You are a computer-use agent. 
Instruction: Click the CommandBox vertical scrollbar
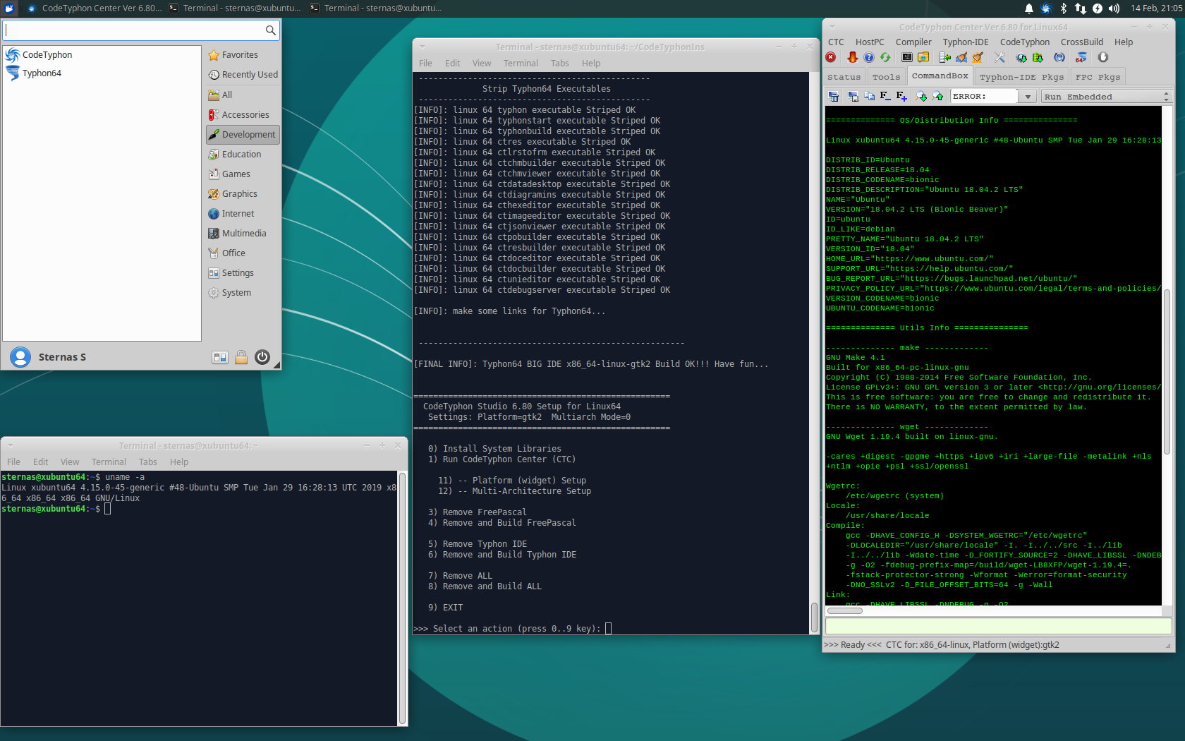coord(1167,371)
